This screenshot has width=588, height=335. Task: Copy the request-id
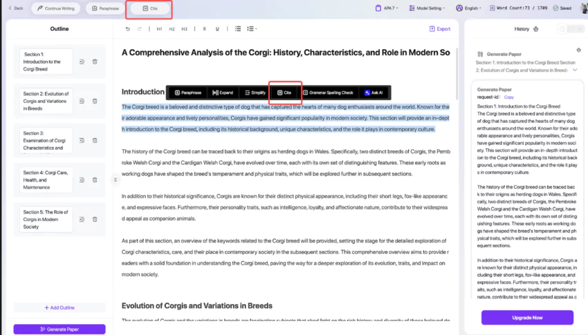click(509, 97)
